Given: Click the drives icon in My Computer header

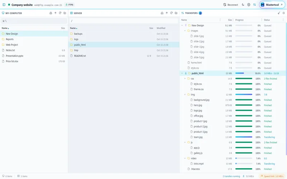Looking at the screenshot, I should [x=51, y=13].
